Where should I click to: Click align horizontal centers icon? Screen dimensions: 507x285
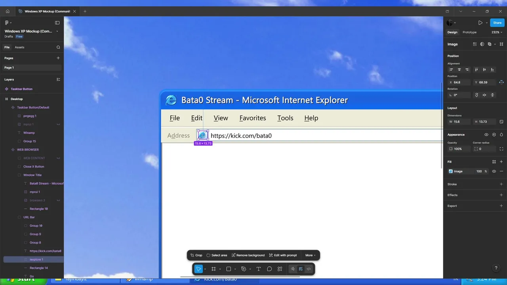coord(459,70)
